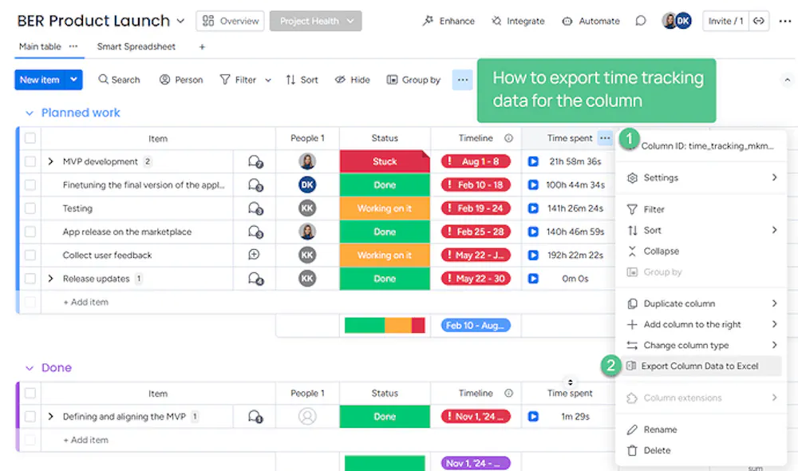The height and width of the screenshot is (471, 798).
Task: Select the Collect user feedback row checkbox
Action: [30, 255]
